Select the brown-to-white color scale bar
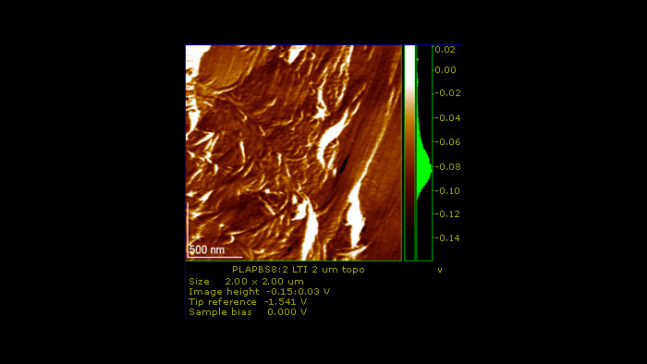Viewport: 647px width, 364px height. tap(409, 153)
